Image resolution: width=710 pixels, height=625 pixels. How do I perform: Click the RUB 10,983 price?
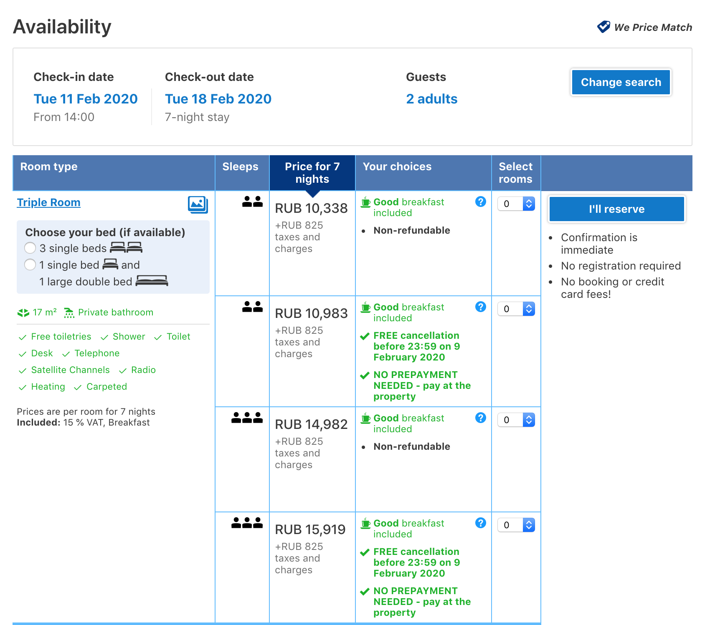click(x=311, y=313)
